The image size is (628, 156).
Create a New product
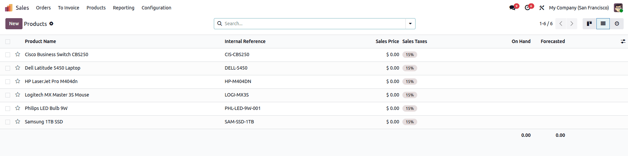(x=14, y=24)
